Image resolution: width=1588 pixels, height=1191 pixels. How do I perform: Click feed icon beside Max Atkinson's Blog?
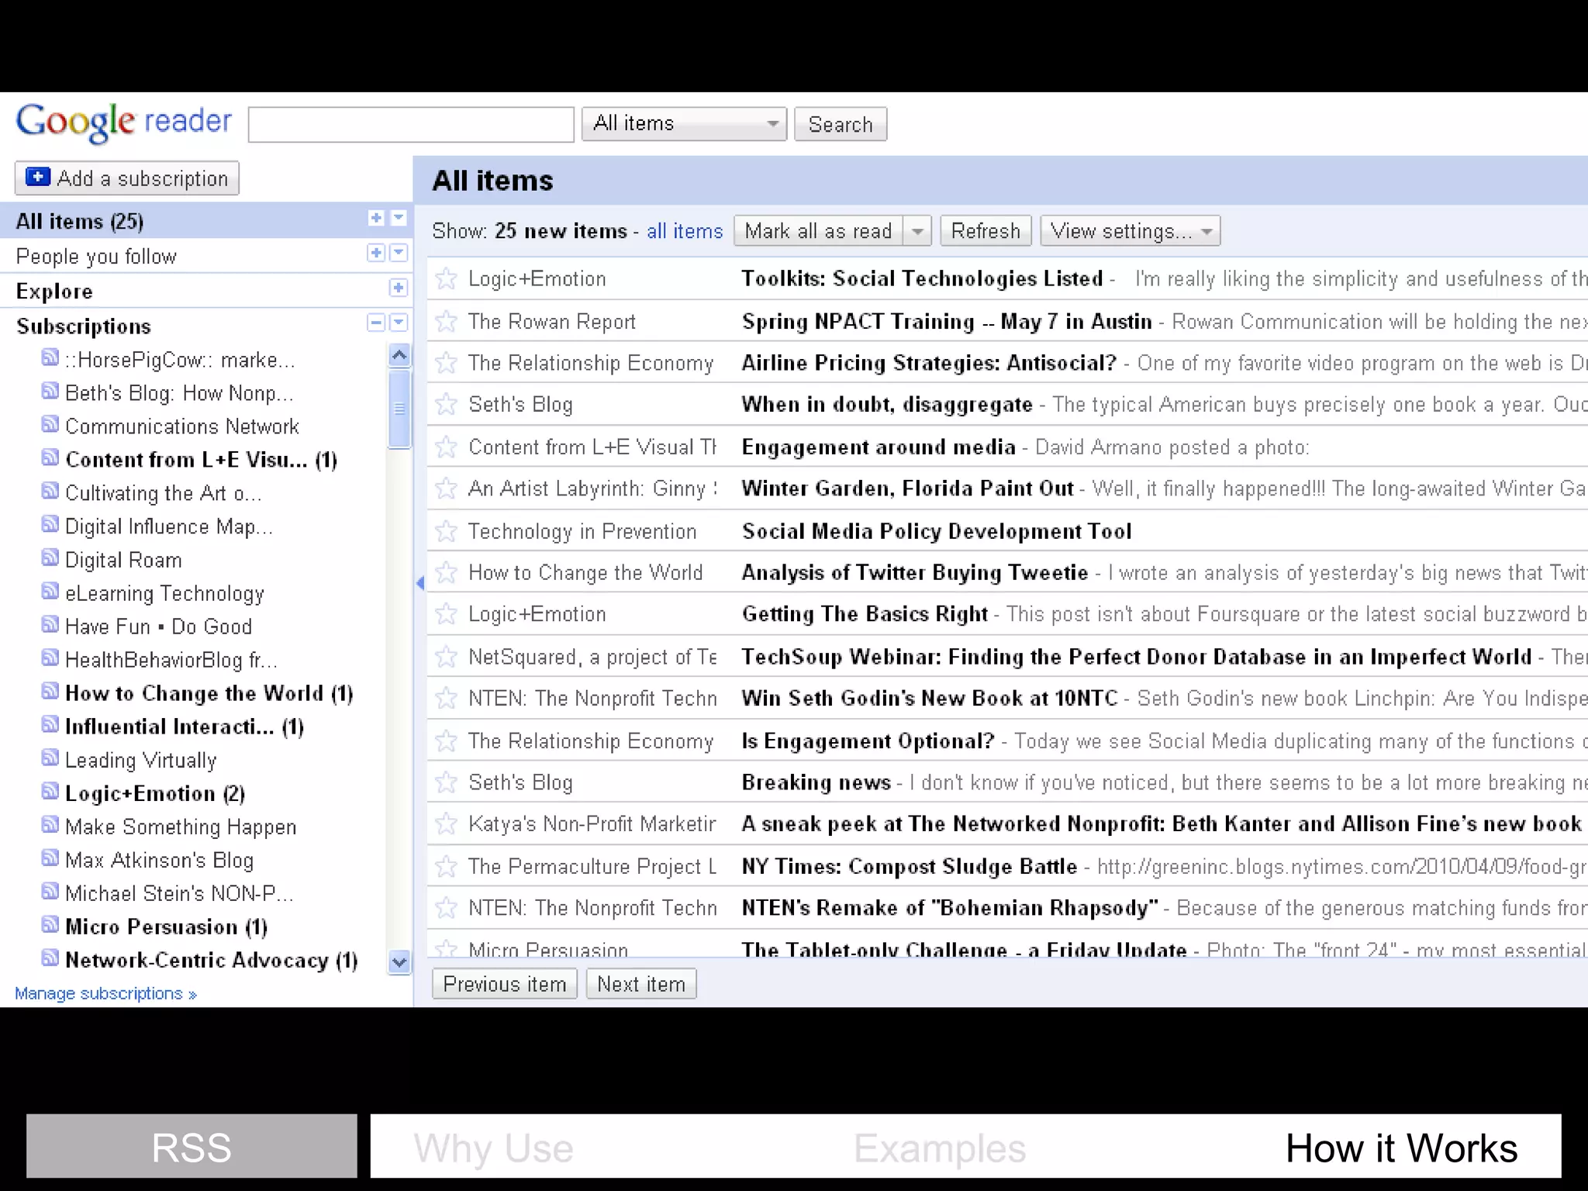tap(50, 858)
